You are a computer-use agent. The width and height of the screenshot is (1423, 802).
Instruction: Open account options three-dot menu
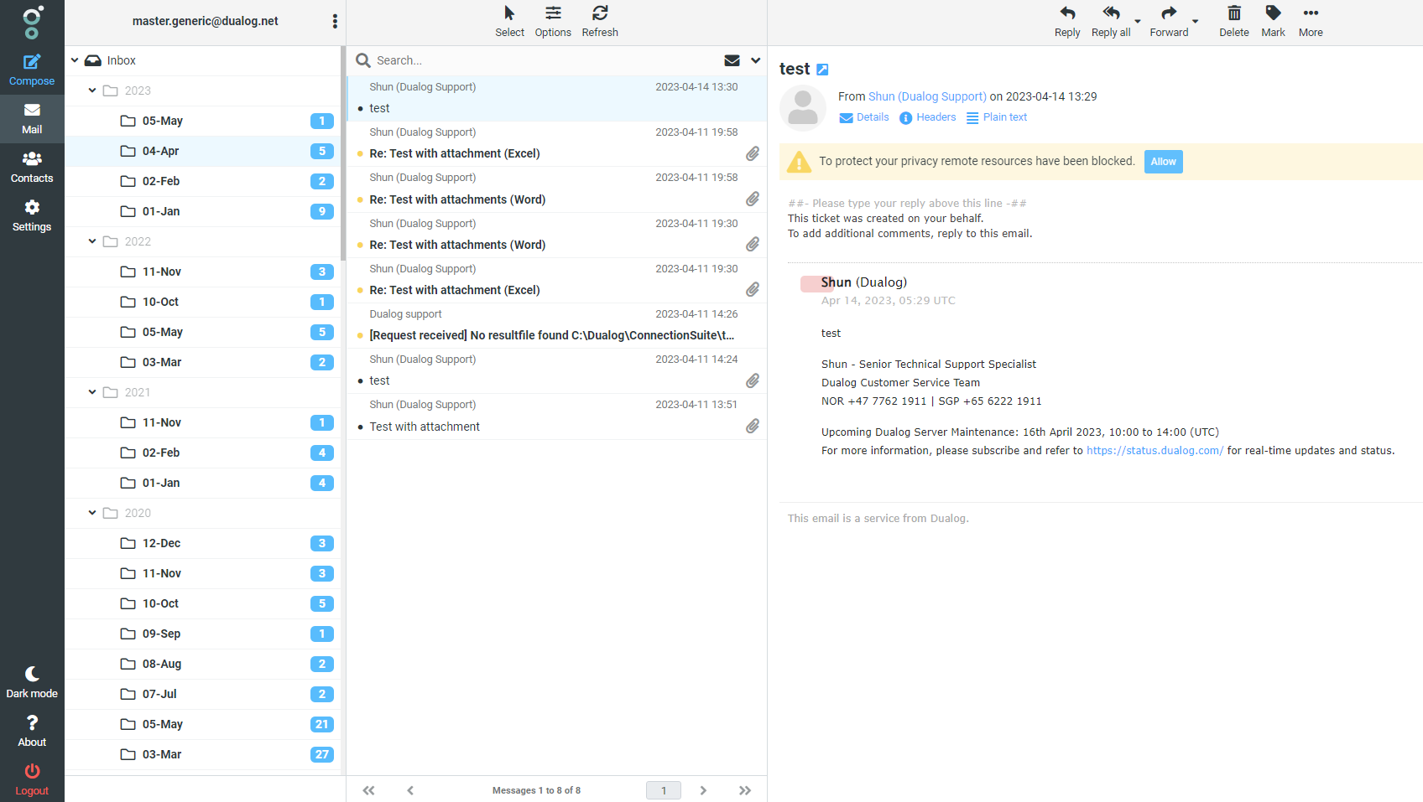tap(335, 21)
